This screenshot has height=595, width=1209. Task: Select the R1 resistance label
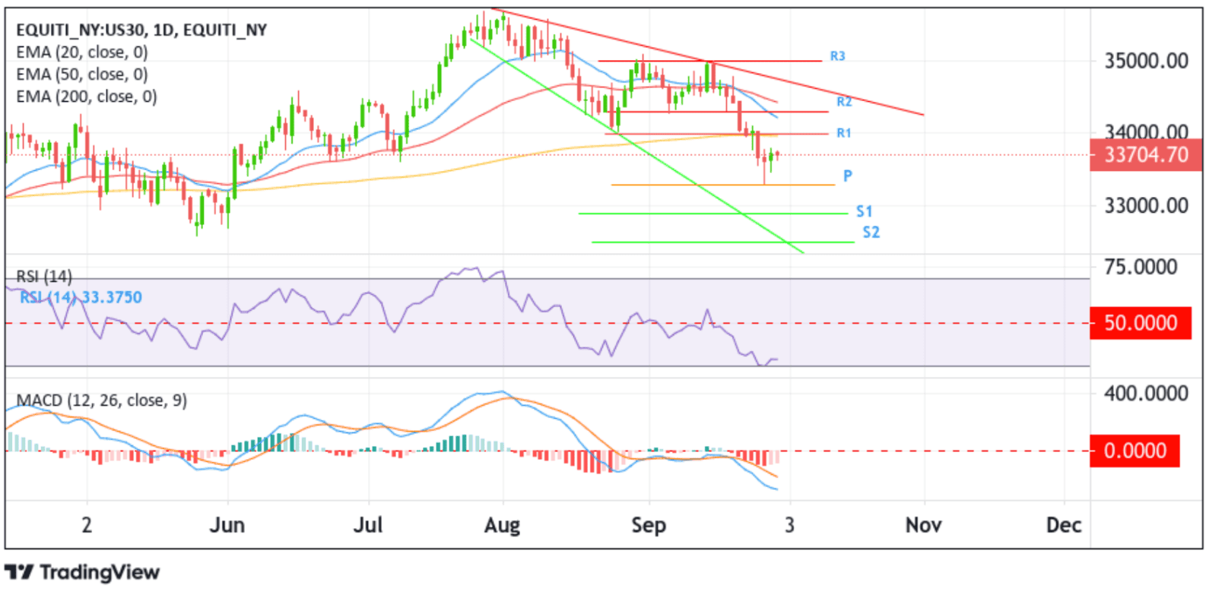pos(843,133)
